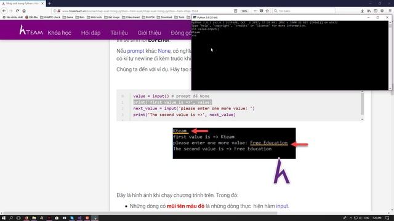
Task: Open the Firefox library panel
Action: tap(369, 11)
